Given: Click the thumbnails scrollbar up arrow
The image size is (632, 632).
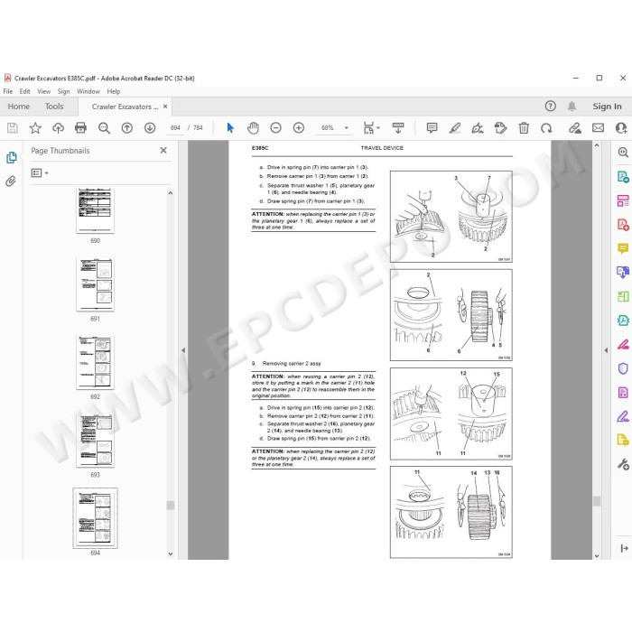Looking at the screenshot, I should pos(171,193).
